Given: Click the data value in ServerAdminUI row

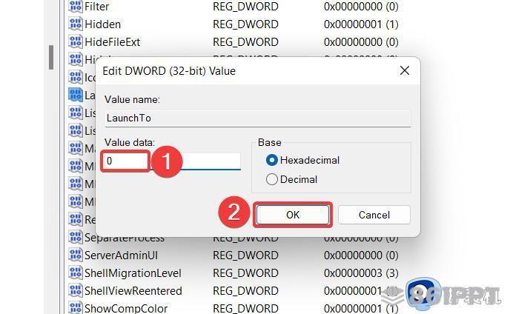Looking at the screenshot, I should coord(361,255).
